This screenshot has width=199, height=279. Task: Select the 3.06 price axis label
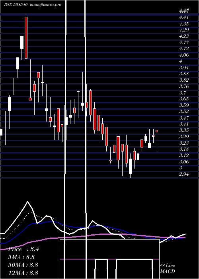pyautogui.click(x=184, y=162)
